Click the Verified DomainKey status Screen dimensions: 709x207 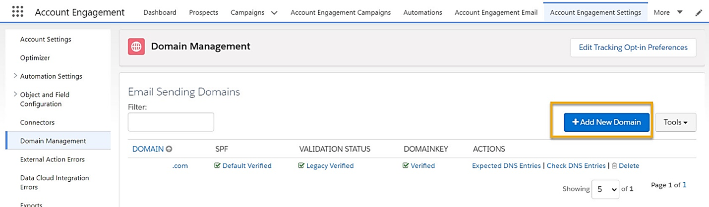pos(422,166)
